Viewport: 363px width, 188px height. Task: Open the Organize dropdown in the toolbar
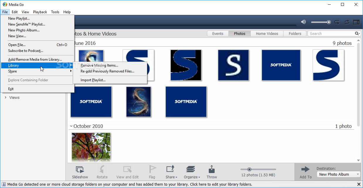coord(192,172)
